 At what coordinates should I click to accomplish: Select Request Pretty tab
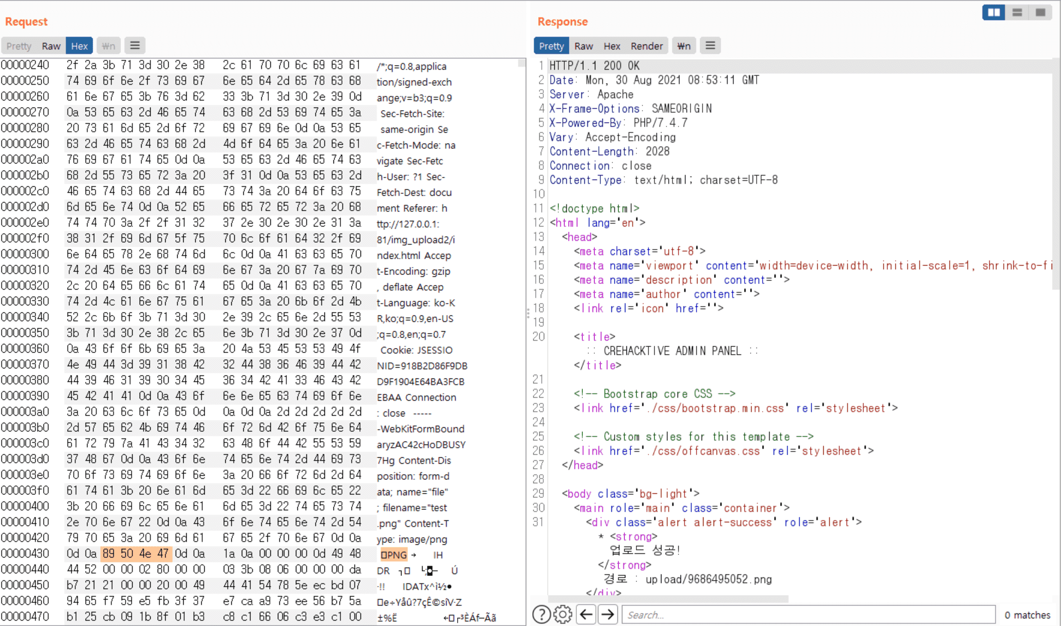click(x=19, y=46)
